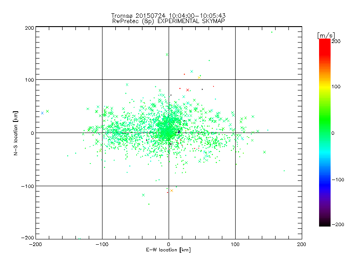Click the '[m/s]' colorbar unit label
This screenshot has width=355, height=266.
pyautogui.click(x=326, y=35)
